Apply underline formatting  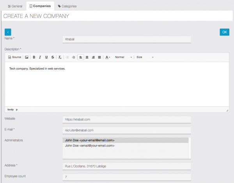pos(46,57)
